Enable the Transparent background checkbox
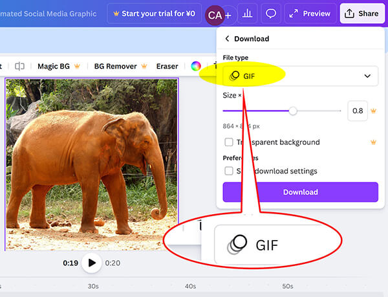This screenshot has height=297, width=388. pyautogui.click(x=229, y=142)
